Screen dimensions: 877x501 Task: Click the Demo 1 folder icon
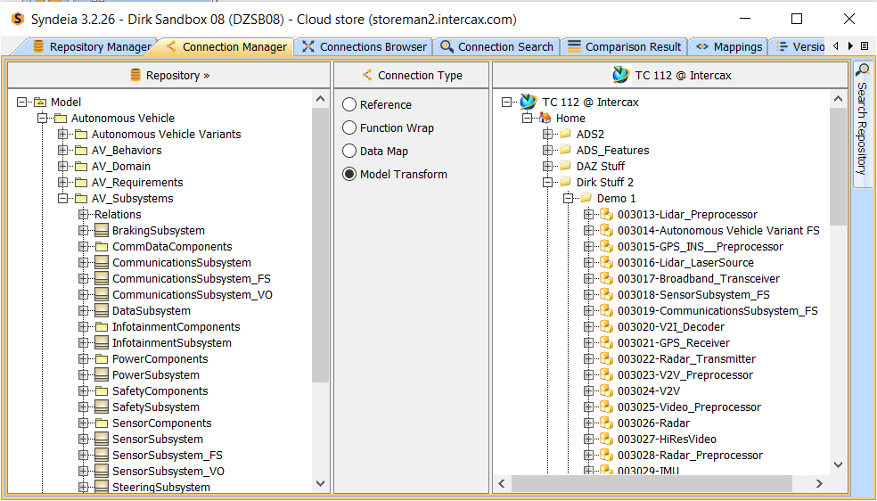[x=586, y=198]
